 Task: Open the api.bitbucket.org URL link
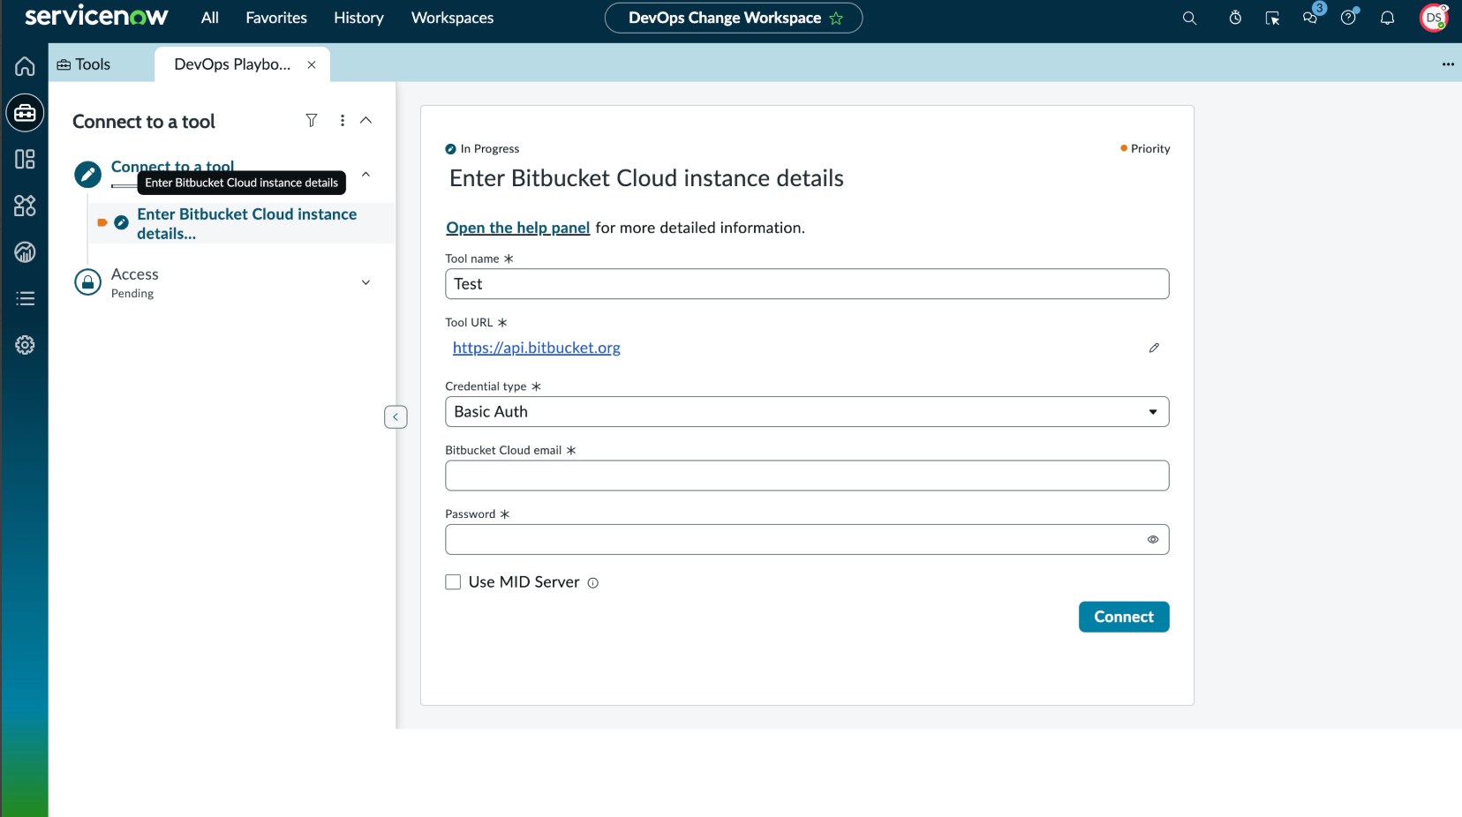coord(537,348)
